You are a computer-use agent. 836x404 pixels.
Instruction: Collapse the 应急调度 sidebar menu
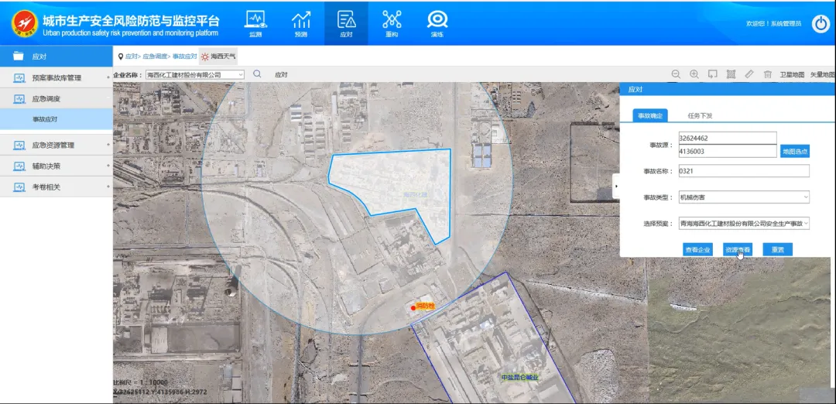coord(56,98)
